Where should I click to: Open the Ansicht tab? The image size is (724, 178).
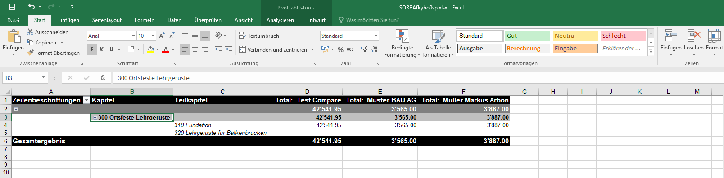click(244, 20)
